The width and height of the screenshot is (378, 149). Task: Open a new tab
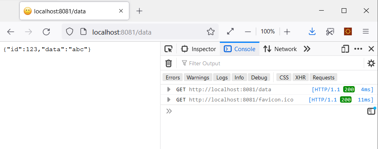click(139, 11)
